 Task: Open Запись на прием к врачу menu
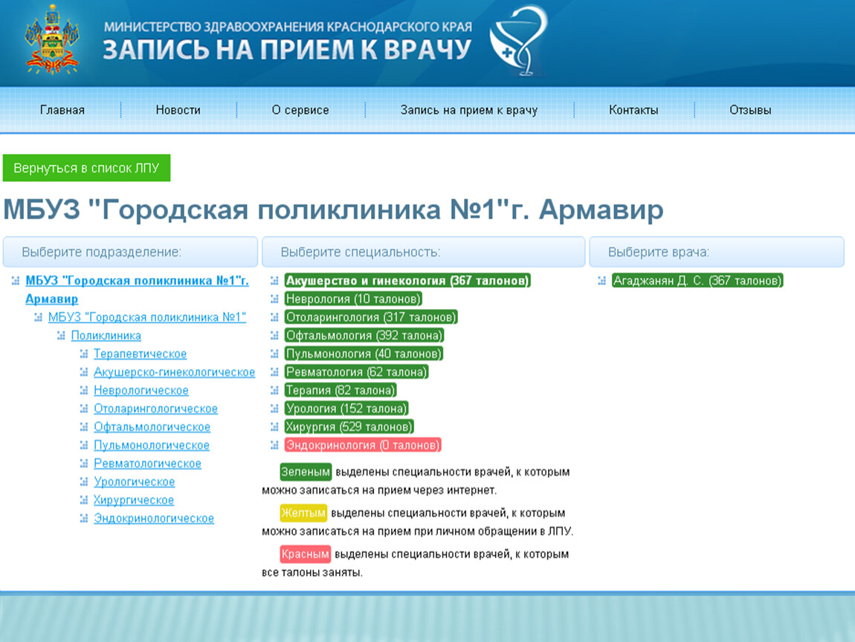point(469,110)
